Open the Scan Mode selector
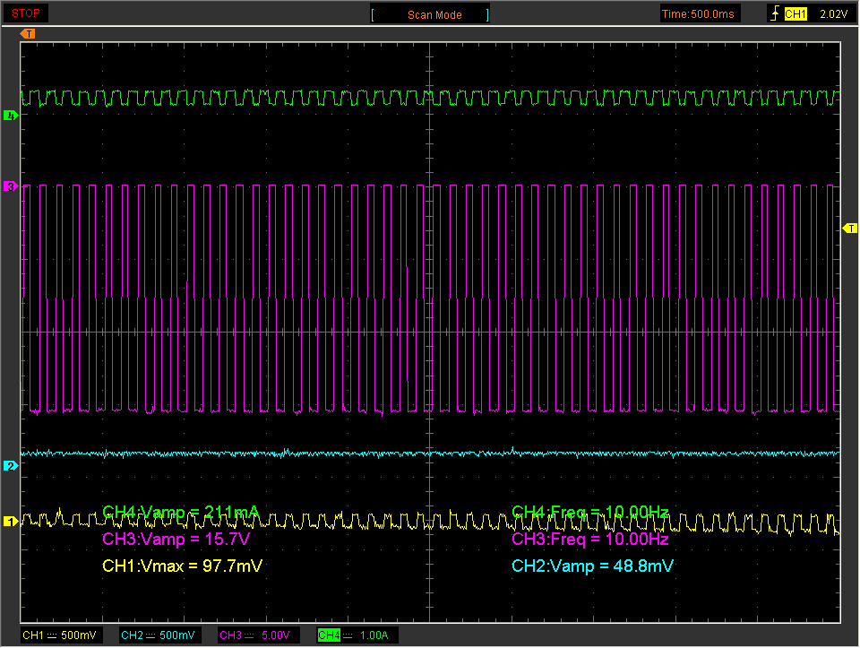Image resolution: width=860 pixels, height=648 pixels. coord(429,13)
